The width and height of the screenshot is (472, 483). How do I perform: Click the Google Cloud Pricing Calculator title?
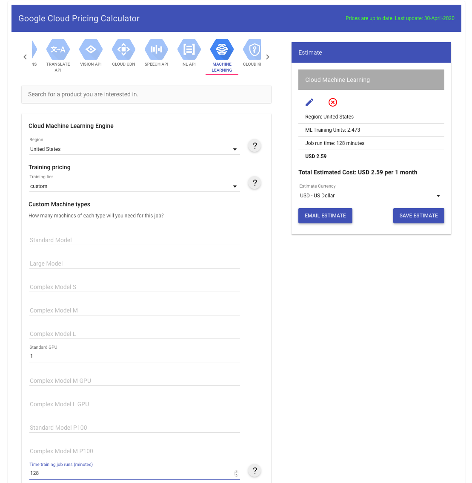click(79, 18)
